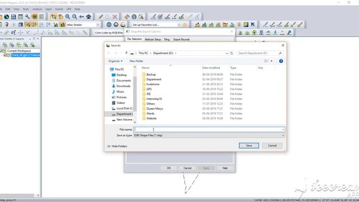The width and height of the screenshot is (359, 202).
Task: Click the Save button in Save As
Action: (x=249, y=146)
